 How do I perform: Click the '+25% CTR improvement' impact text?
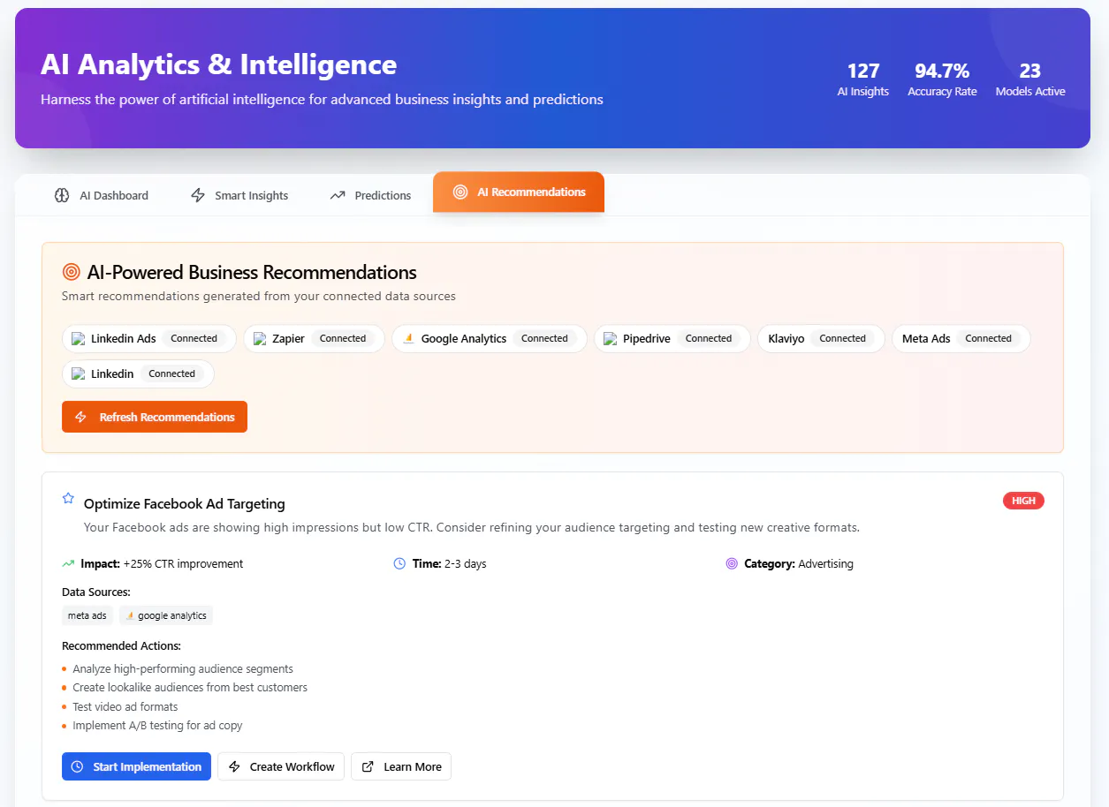click(x=183, y=563)
